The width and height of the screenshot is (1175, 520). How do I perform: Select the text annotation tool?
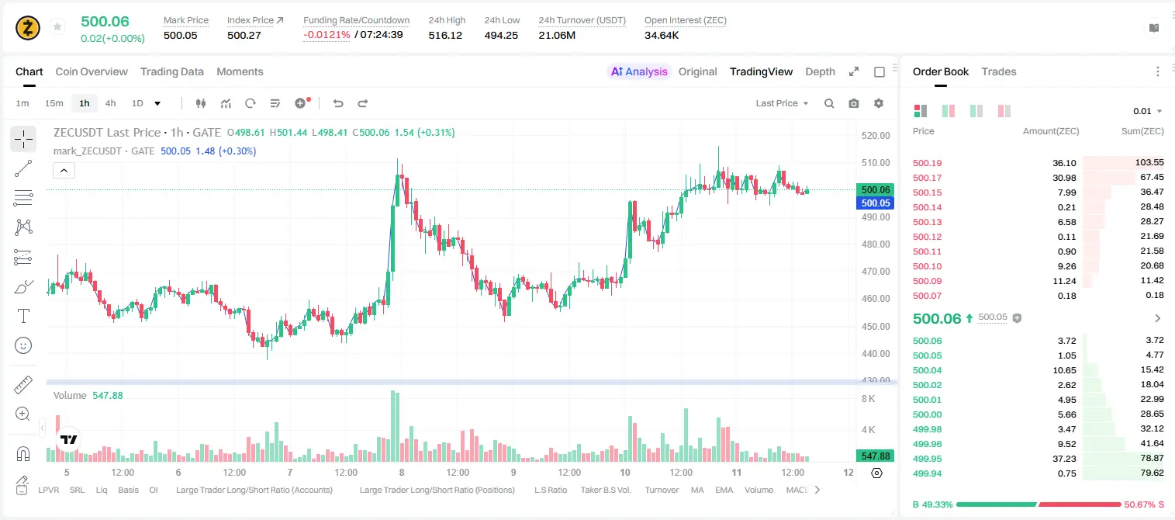pyautogui.click(x=23, y=316)
